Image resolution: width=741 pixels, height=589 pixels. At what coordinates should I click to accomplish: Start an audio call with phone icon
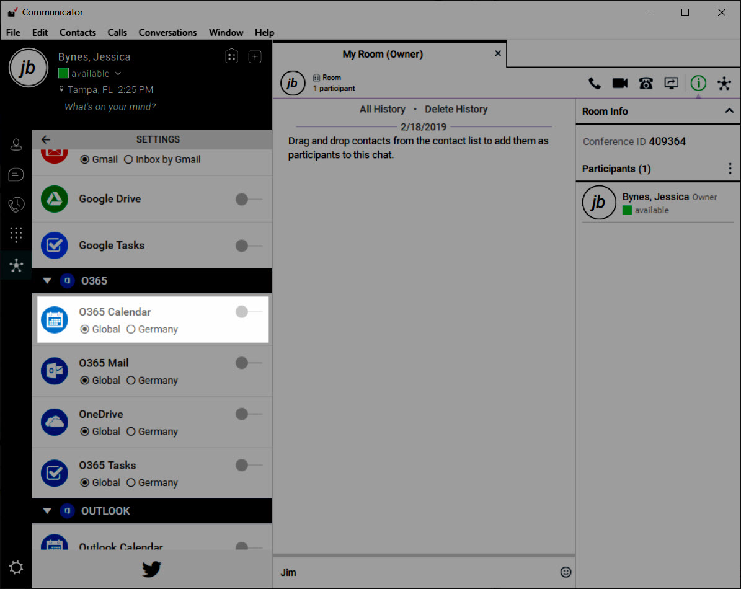595,84
